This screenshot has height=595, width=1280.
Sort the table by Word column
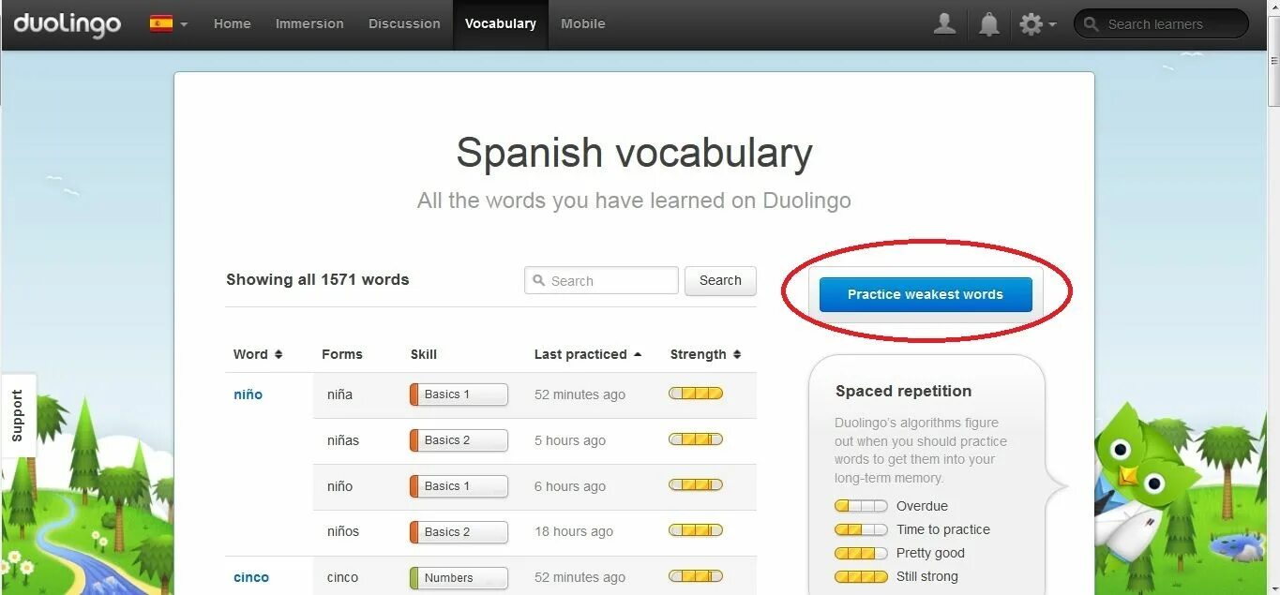coord(258,354)
